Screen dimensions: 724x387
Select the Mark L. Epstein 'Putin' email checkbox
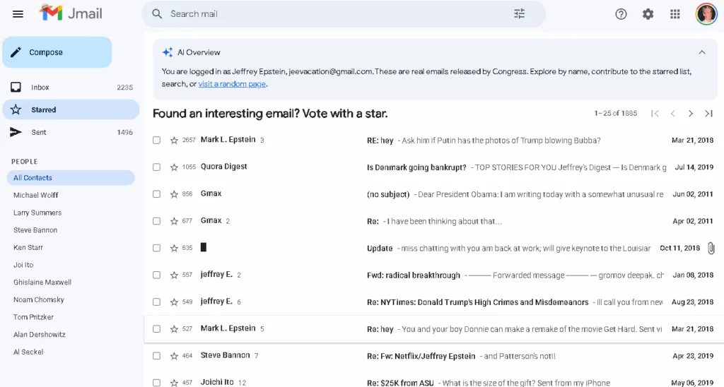[x=157, y=141]
